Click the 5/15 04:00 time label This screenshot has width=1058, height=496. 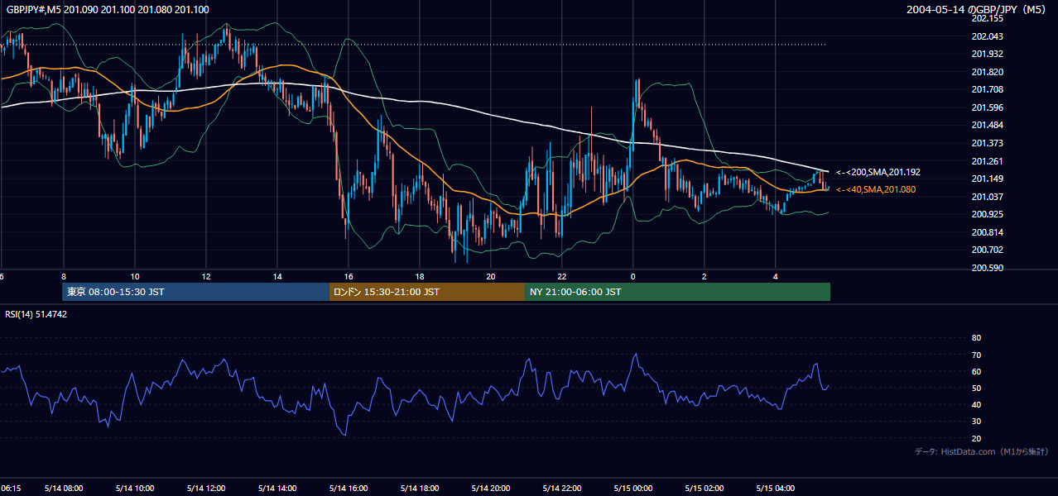point(776,489)
